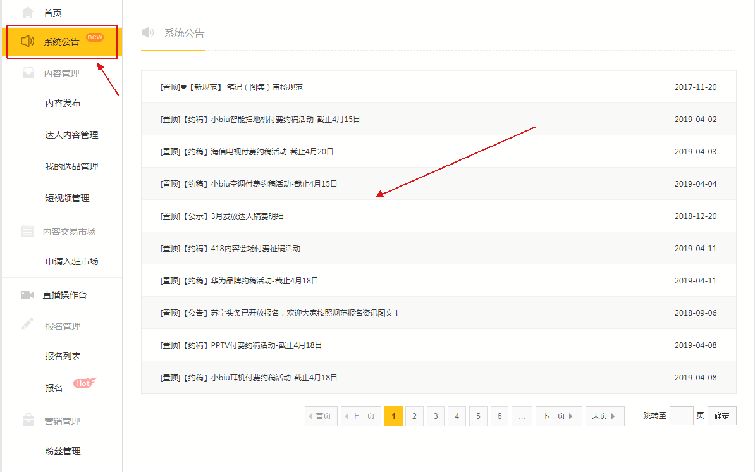This screenshot has width=755, height=472.
Task: Select 系统公告 in the sidebar menu
Action: pyautogui.click(x=61, y=42)
